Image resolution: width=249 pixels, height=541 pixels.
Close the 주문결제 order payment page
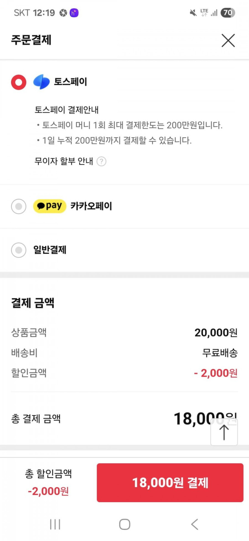(x=228, y=40)
